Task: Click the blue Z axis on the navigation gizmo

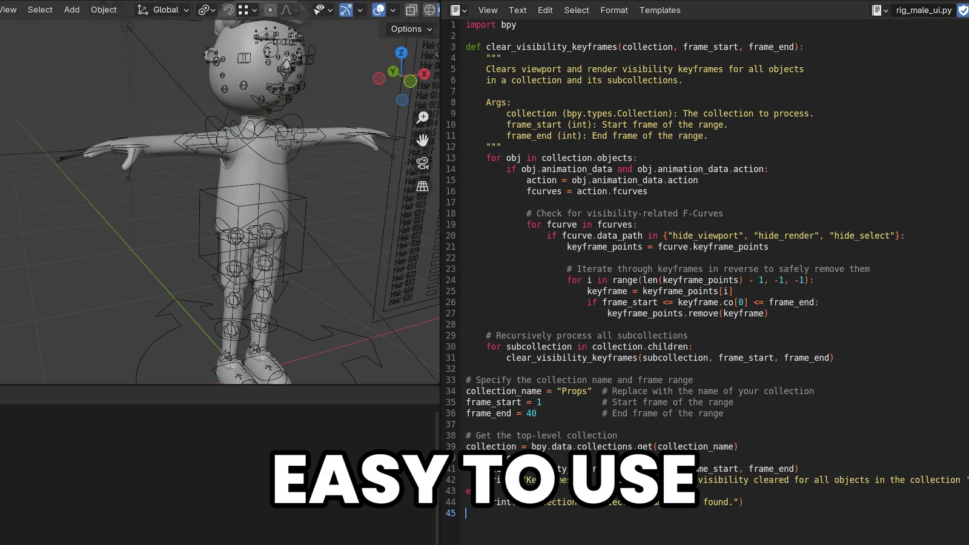Action: [401, 53]
